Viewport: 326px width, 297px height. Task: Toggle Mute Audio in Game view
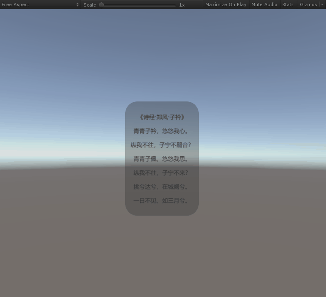tap(264, 4)
